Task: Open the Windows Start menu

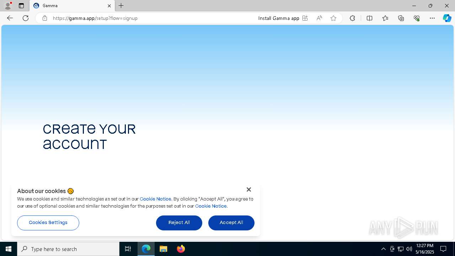Action: tap(9, 249)
